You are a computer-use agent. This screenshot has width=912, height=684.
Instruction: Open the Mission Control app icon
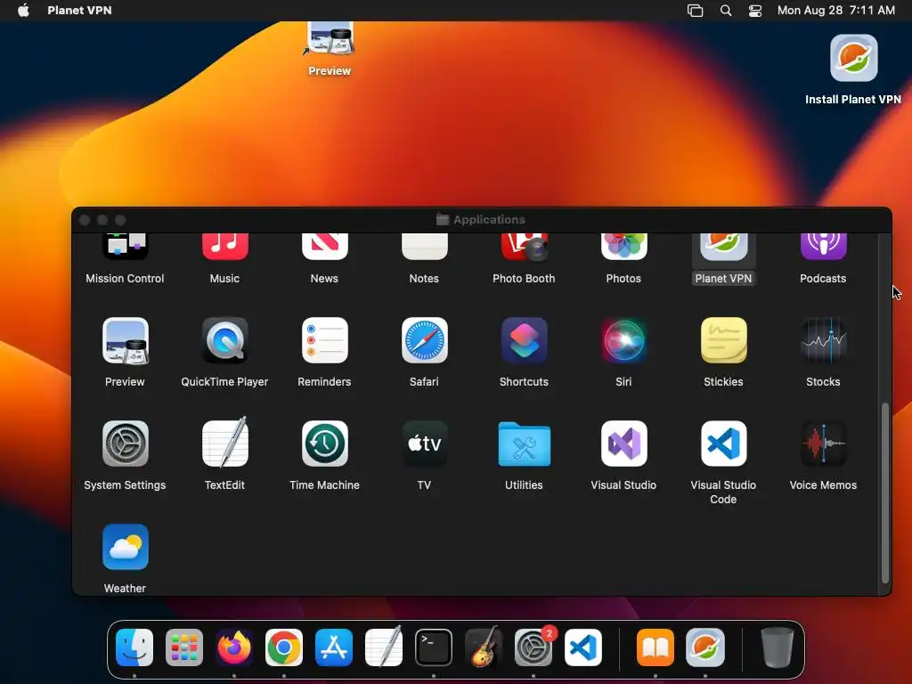(x=125, y=246)
